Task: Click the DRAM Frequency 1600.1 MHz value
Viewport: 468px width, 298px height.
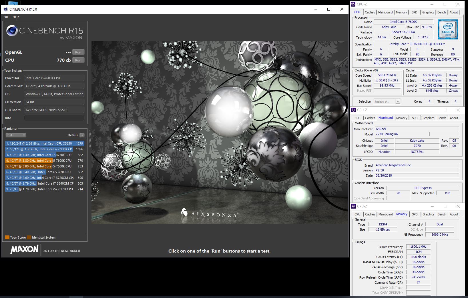Action: 418,247
